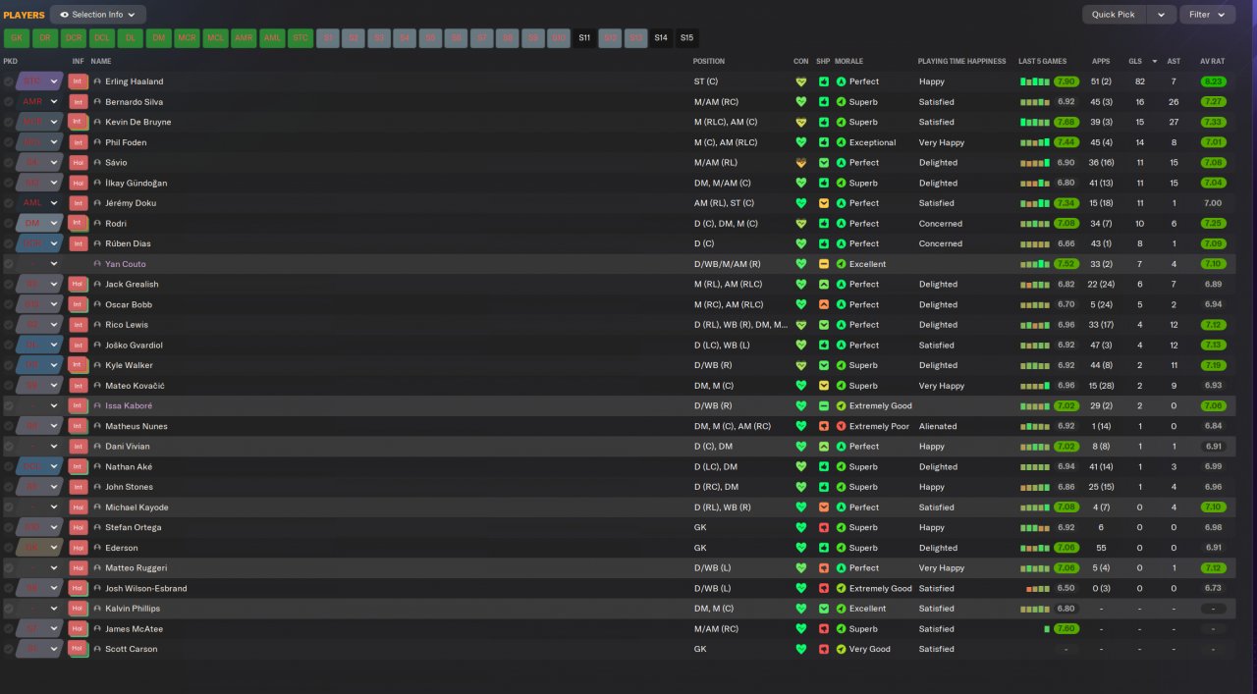The height and width of the screenshot is (694, 1257).
Task: Click Rúben Dias's morale icon
Action: (841, 243)
